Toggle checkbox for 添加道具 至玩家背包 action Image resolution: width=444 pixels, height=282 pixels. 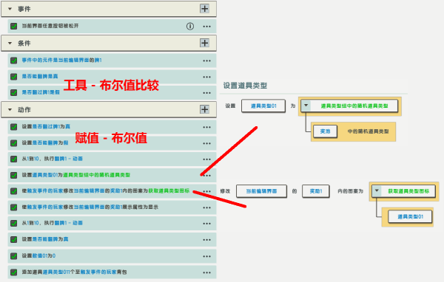click(x=13, y=272)
